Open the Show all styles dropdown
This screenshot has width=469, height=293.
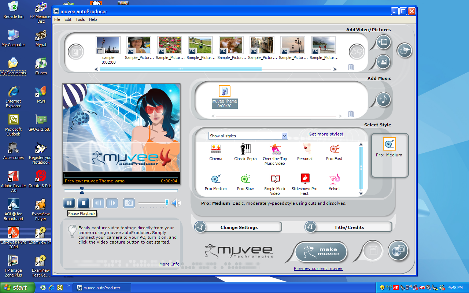(x=248, y=136)
